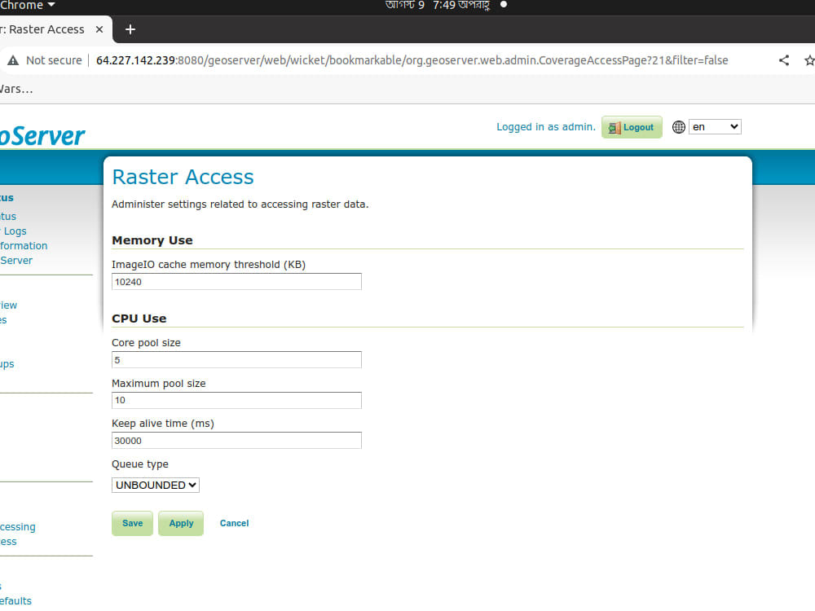
Task: Open the Logs sidebar link
Action: coord(15,231)
